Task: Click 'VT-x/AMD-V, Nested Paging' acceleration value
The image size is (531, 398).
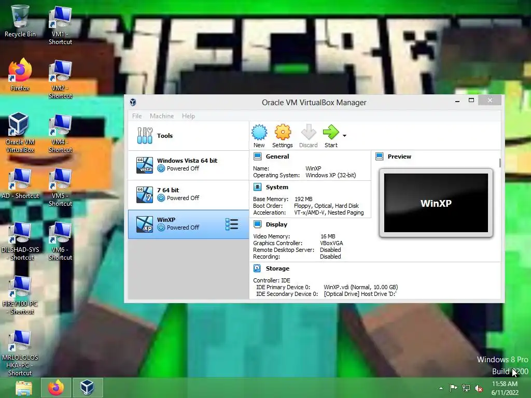Action: click(x=329, y=212)
